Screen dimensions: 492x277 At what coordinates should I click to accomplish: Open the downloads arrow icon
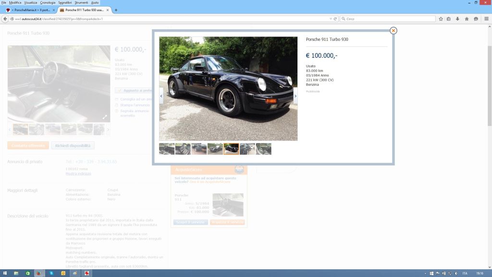(x=457, y=19)
